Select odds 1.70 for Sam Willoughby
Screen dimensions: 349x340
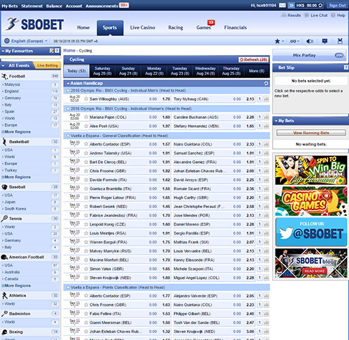tap(166, 99)
